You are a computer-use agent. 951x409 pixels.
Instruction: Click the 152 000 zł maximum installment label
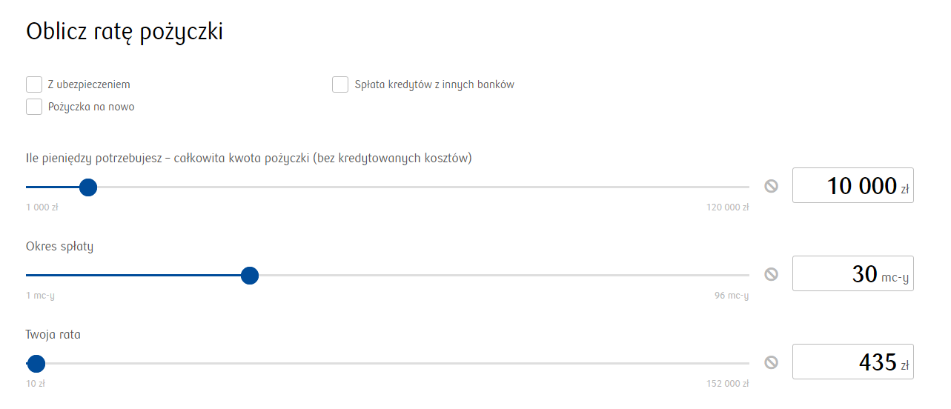tap(728, 384)
